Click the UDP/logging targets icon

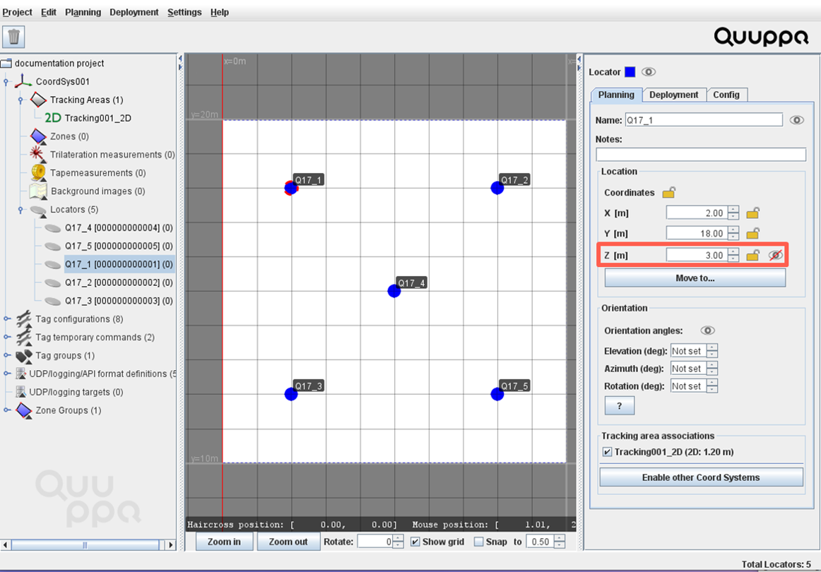[x=20, y=392]
